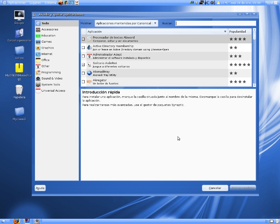Check the Active Directory membership box

point(83,48)
